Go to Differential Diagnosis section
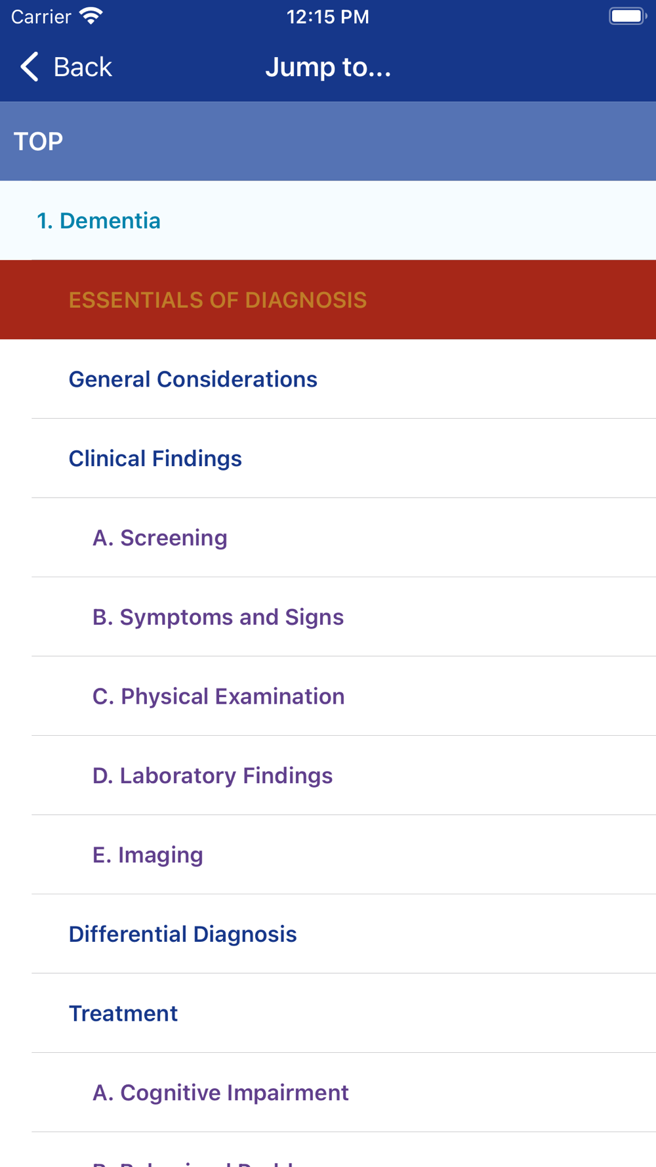The height and width of the screenshot is (1167, 656). click(x=182, y=935)
